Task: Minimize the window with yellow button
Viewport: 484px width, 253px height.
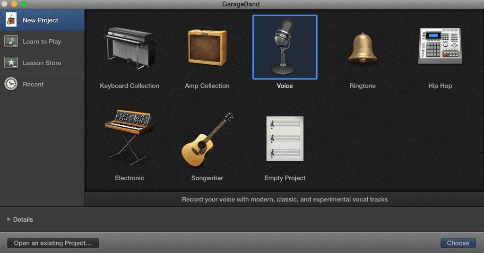Action: click(x=14, y=4)
